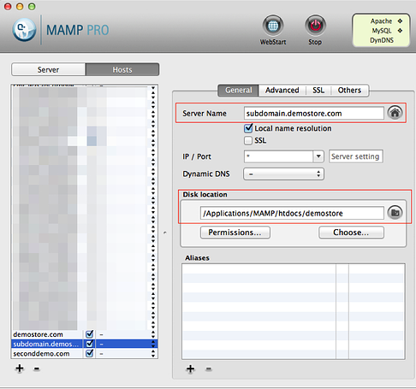Uncheck demostore.com host checkbox
This screenshot has height=389, width=416.
pyautogui.click(x=90, y=334)
